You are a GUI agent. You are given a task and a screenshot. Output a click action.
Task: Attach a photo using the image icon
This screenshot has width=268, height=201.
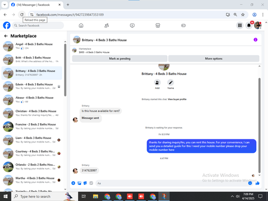click(x=79, y=183)
